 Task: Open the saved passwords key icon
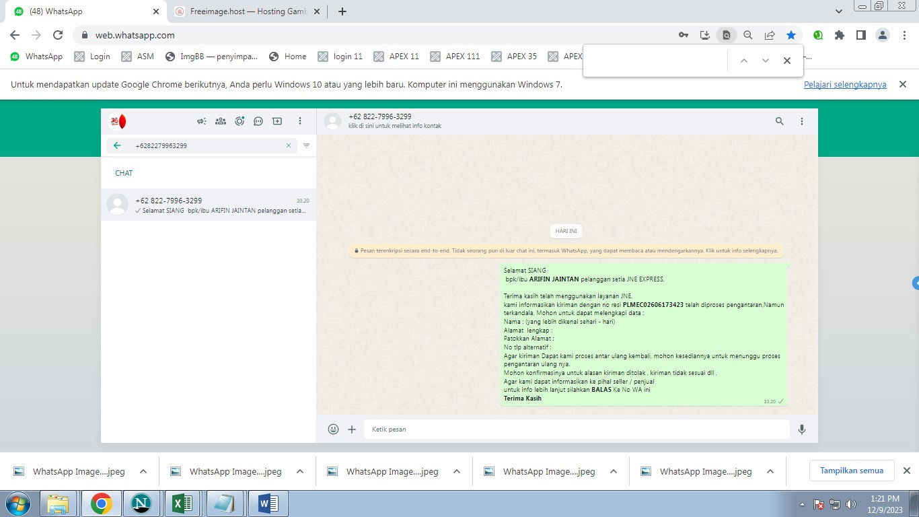[x=684, y=35]
